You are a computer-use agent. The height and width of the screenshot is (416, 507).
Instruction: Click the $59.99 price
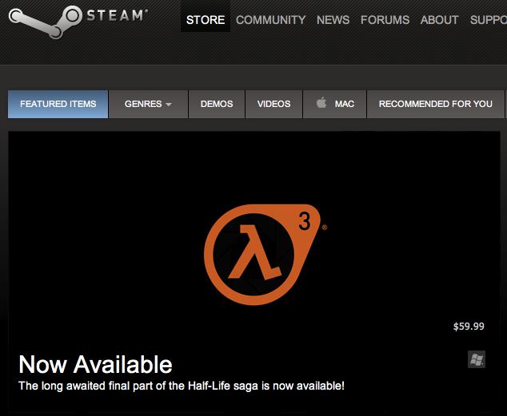469,327
